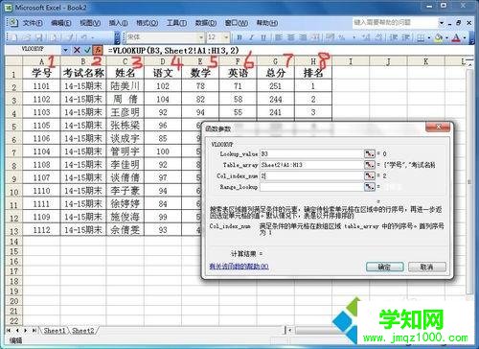
Task: Open the 编辑 (Edit) menu
Action: [61, 23]
